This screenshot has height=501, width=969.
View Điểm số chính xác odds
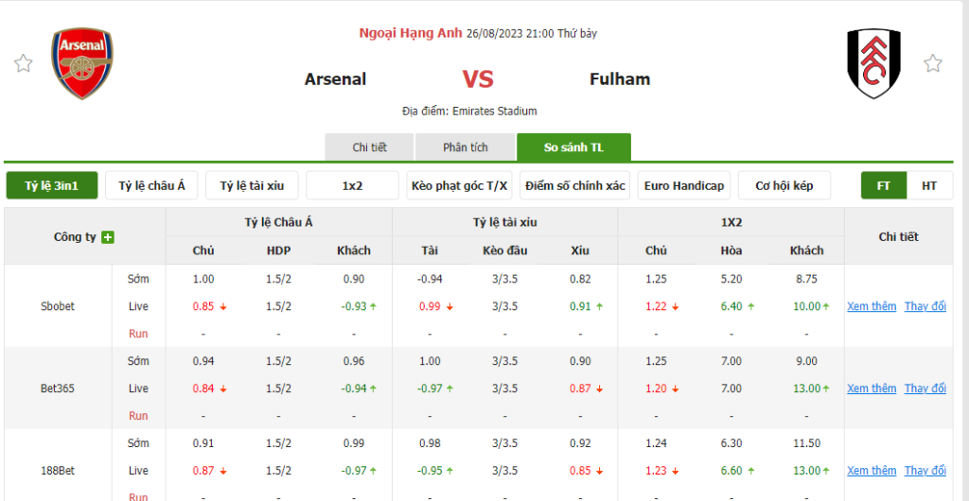point(575,186)
